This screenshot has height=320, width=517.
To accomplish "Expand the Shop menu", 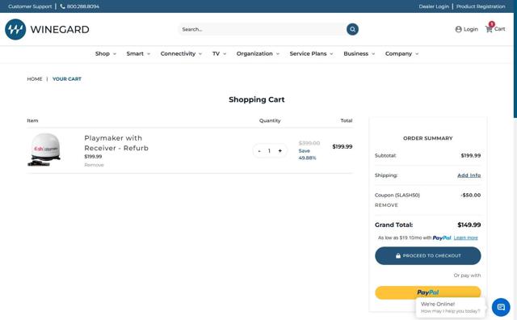I will pyautogui.click(x=106, y=53).
